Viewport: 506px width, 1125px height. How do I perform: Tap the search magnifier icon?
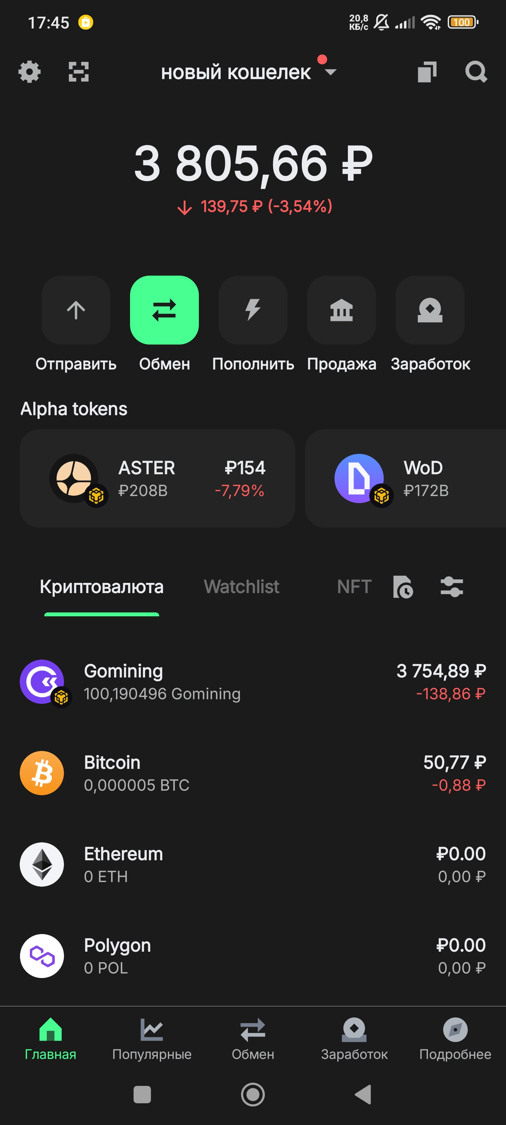click(x=475, y=72)
